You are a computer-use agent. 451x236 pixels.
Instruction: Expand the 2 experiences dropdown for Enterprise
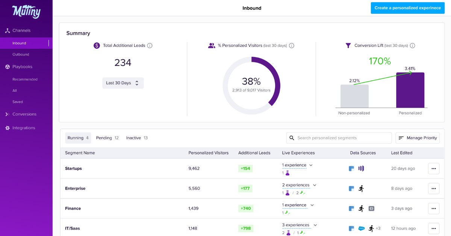pyautogui.click(x=315, y=185)
